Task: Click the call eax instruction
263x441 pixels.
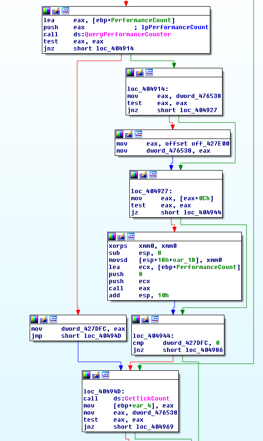Action: tap(129, 288)
